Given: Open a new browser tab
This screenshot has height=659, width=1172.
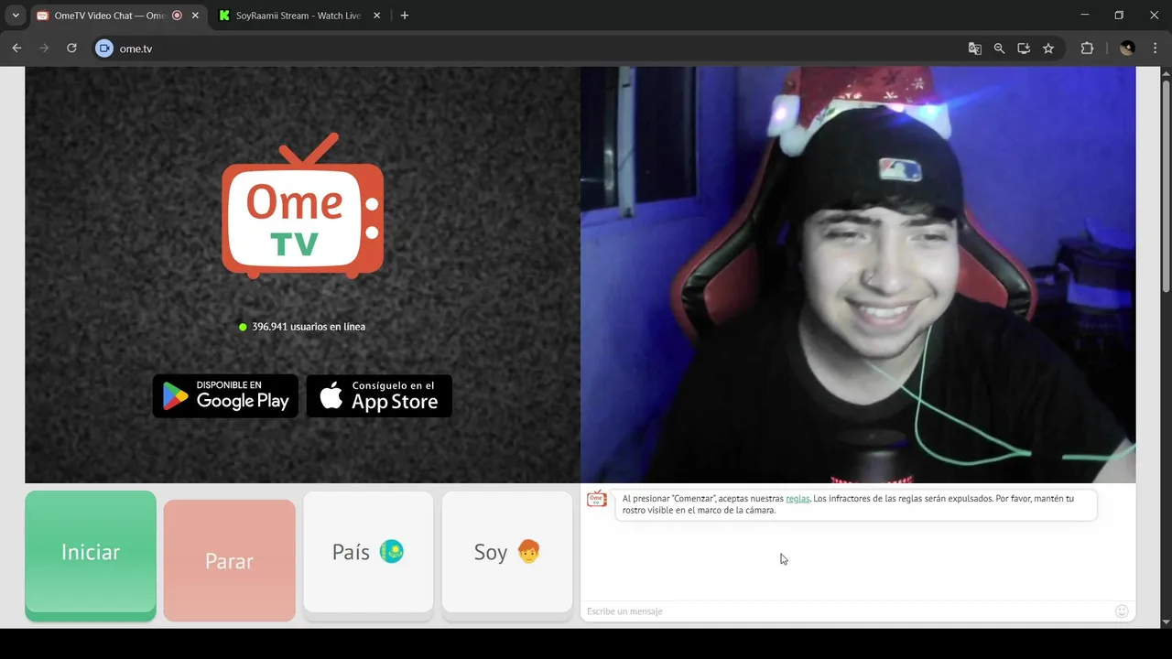Looking at the screenshot, I should (405, 16).
